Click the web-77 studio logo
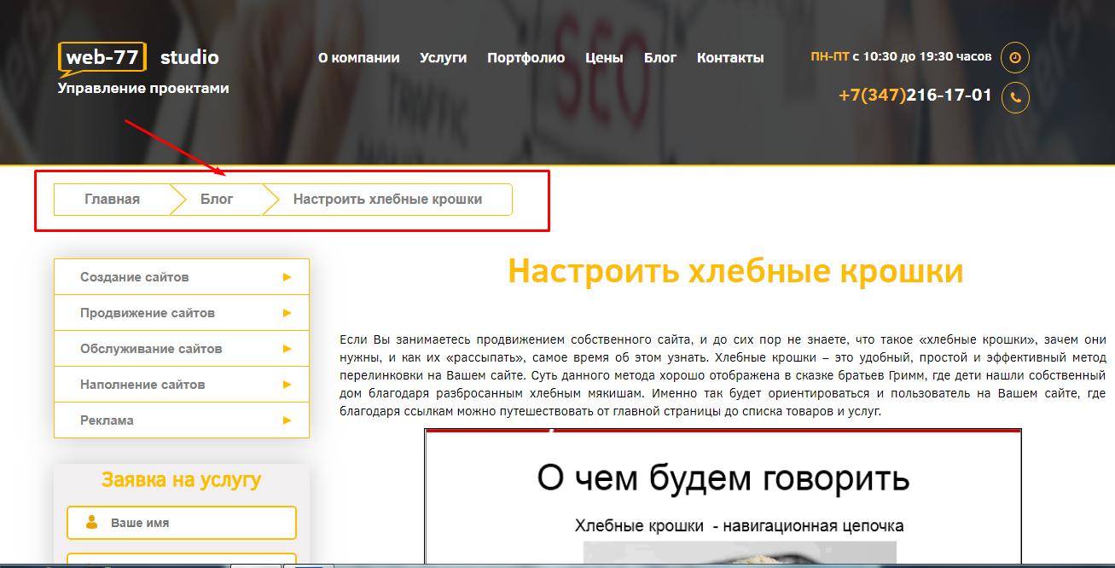1115x568 pixels. [139, 59]
